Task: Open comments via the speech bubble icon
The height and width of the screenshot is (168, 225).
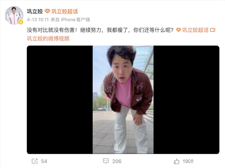Action: 106,161
